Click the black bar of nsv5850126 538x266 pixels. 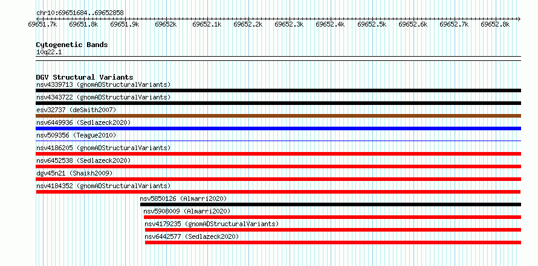point(331,204)
